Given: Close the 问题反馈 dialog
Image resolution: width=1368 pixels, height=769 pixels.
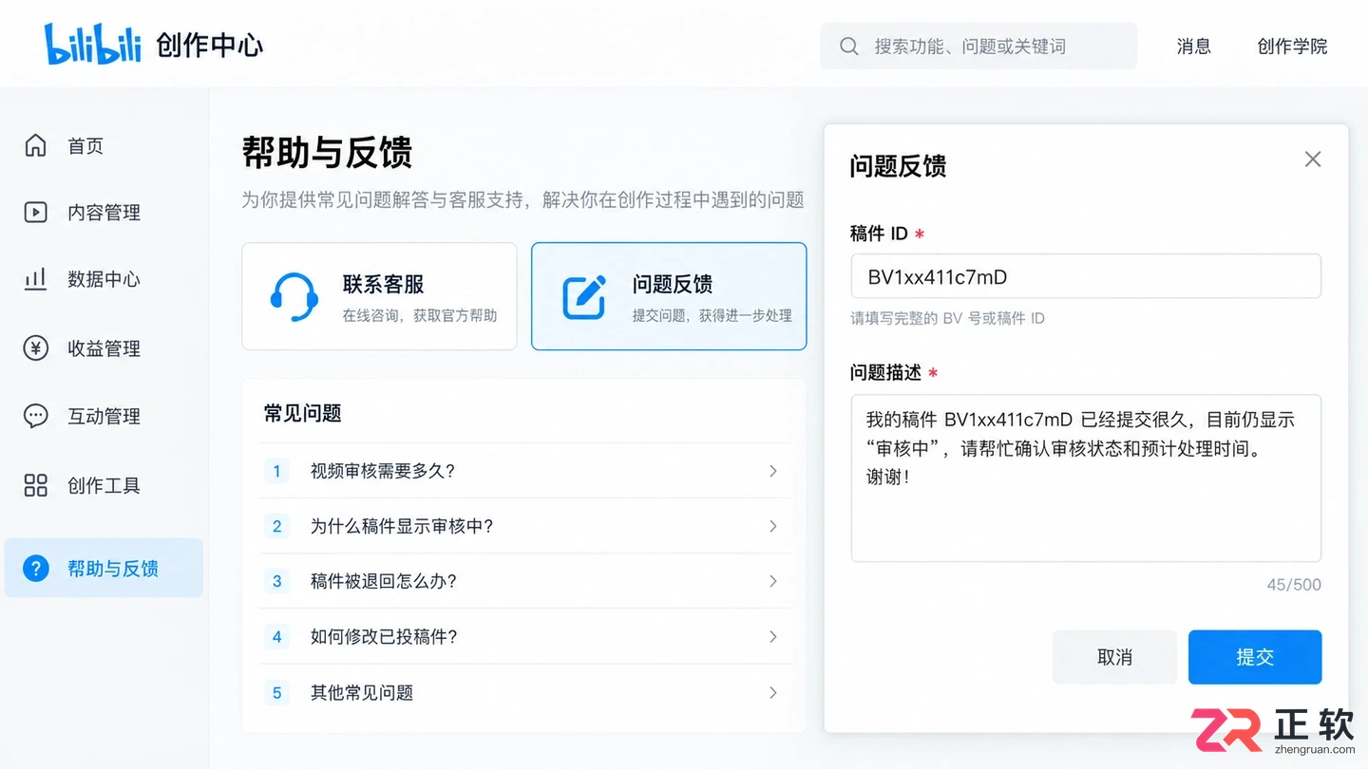Looking at the screenshot, I should (x=1313, y=159).
